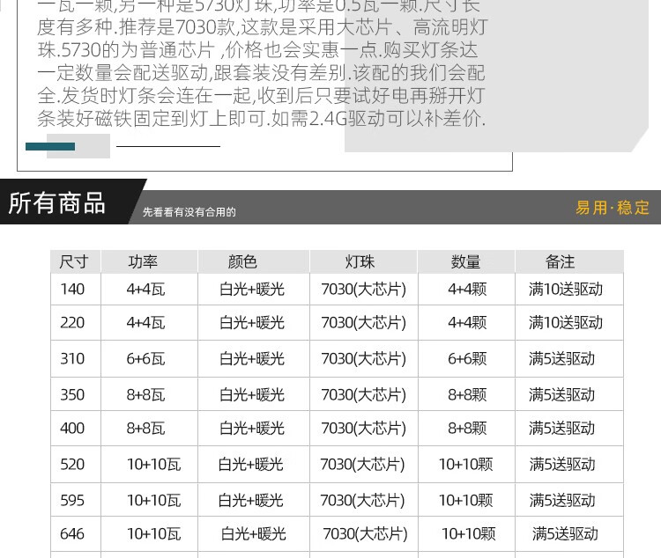Click the 备注 column header
The height and width of the screenshot is (558, 661).
(x=560, y=262)
